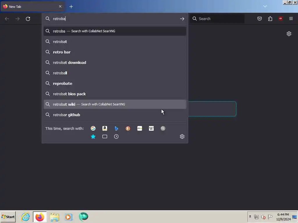The height and width of the screenshot is (223, 298).
Task: Open clock showing 6:44 PM
Action: [x=283, y=217]
